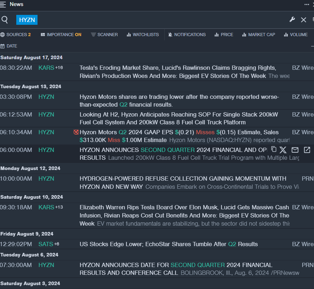Open story in external window icon
Image resolution: width=314 pixels, height=289 pixels.
[307, 150]
